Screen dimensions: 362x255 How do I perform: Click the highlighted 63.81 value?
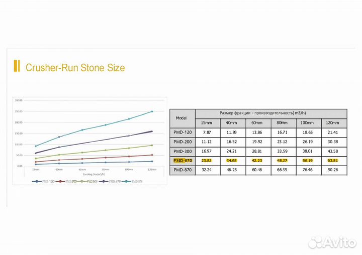tap(333, 161)
